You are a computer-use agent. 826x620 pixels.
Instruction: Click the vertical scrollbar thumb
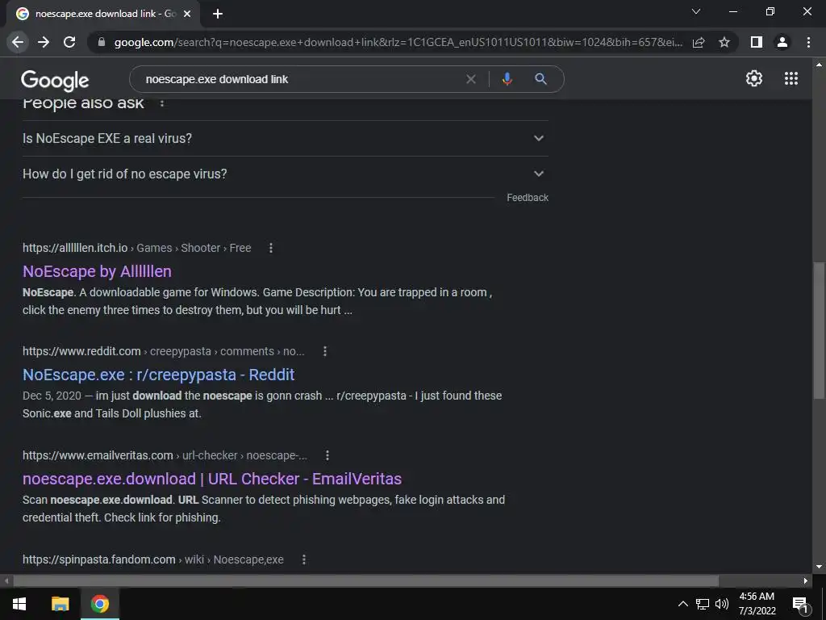[819, 330]
